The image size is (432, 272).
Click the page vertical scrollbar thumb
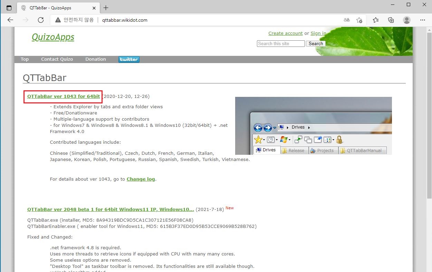click(429, 114)
